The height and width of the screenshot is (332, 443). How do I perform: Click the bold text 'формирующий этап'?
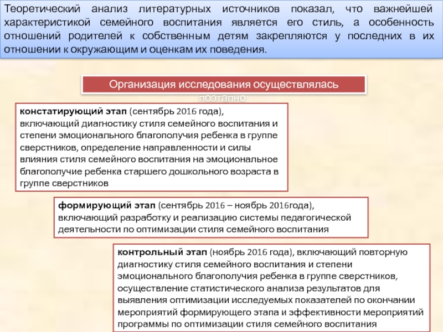107,205
